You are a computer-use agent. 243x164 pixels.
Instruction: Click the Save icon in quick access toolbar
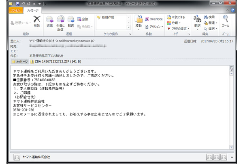tap(17, 4)
